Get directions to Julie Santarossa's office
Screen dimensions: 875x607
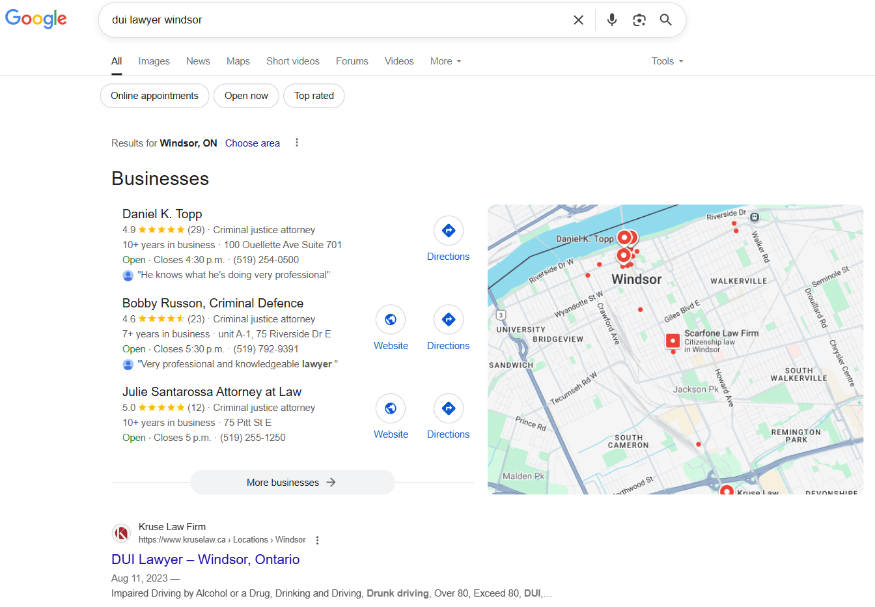[x=448, y=417]
